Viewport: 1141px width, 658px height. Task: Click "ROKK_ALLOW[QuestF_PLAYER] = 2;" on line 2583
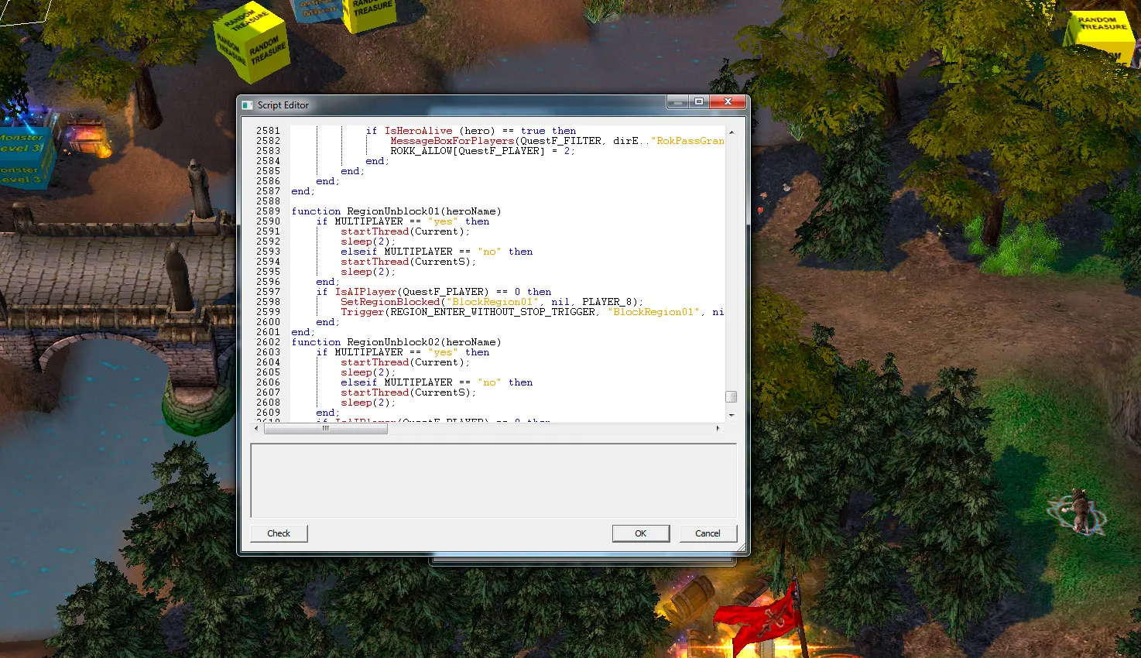point(483,151)
